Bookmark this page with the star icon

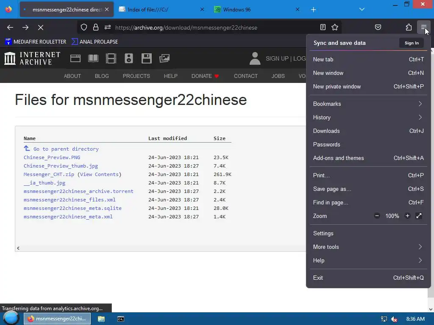[x=335, y=27]
